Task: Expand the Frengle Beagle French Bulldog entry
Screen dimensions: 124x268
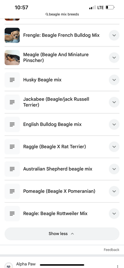Action: 114,35
